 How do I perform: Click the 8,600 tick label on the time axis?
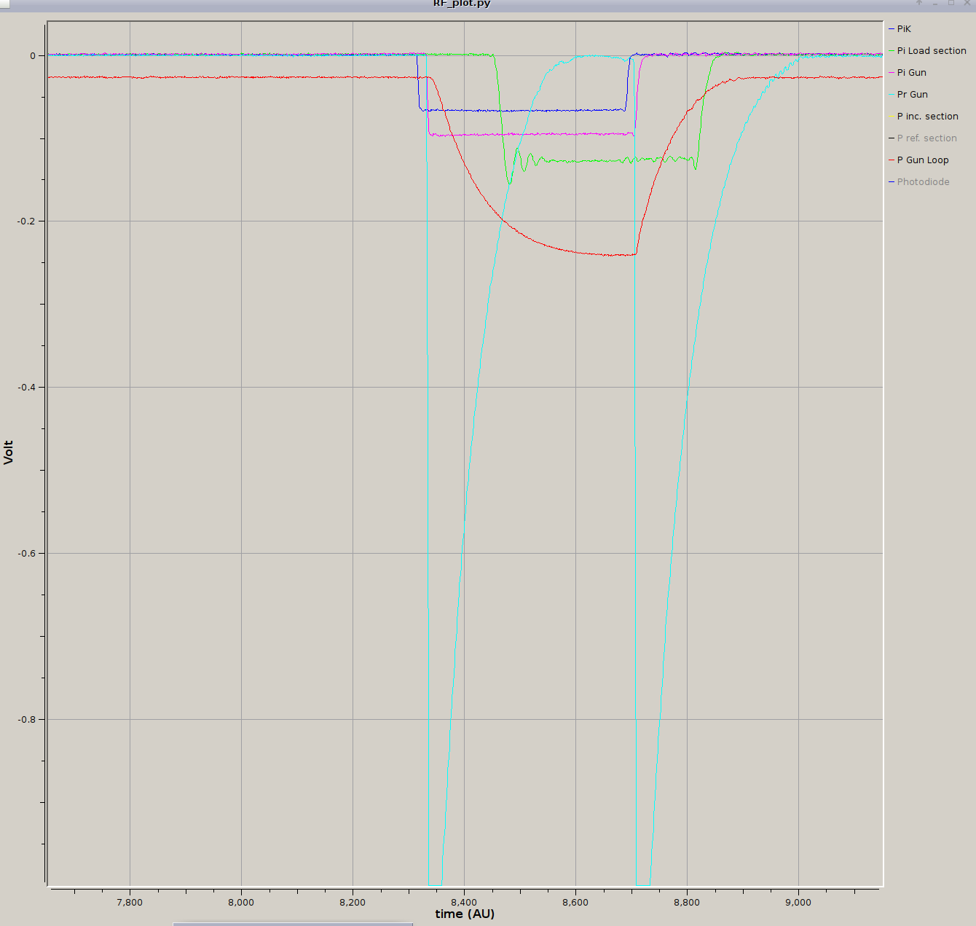coord(575,902)
